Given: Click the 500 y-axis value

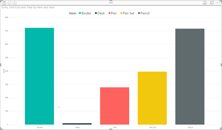Looking at the screenshot, I should click(x=6, y=58).
